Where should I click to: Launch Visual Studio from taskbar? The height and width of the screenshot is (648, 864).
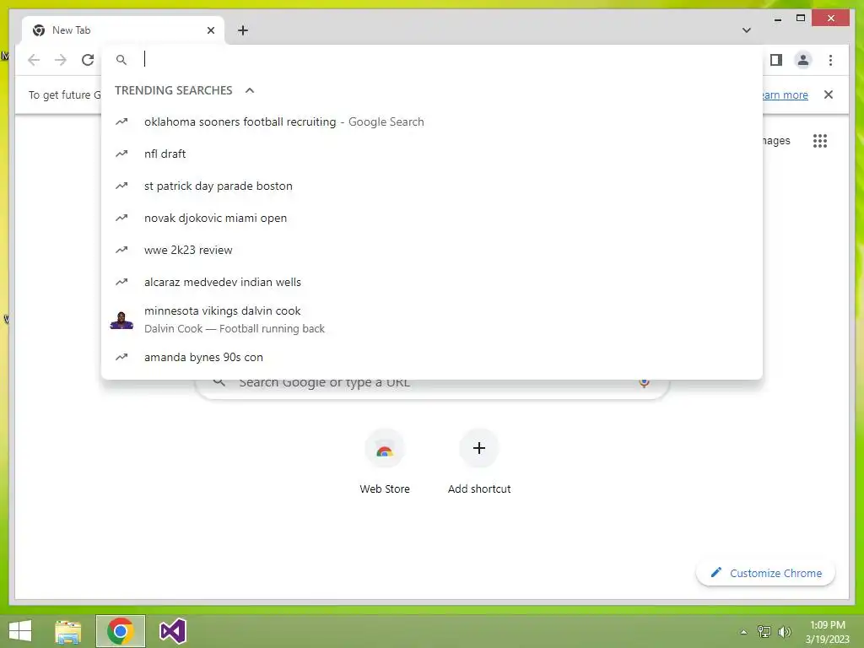coord(173,631)
